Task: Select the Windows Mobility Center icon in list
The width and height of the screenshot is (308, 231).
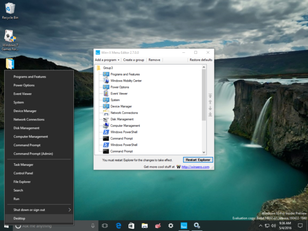Action: pos(106,81)
